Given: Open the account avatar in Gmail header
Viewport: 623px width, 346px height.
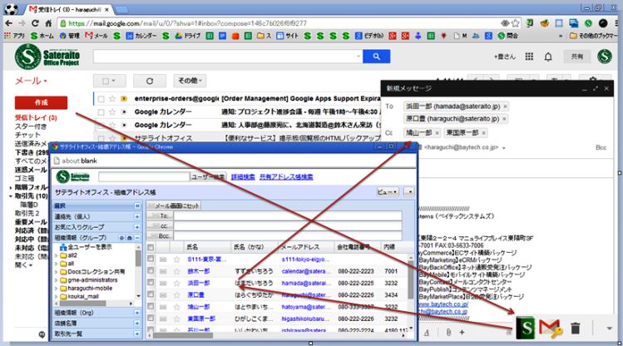Looking at the screenshot, I should (x=605, y=57).
